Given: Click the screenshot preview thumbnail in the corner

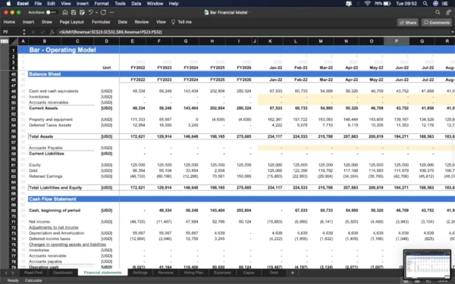Looking at the screenshot, I should click(427, 264).
